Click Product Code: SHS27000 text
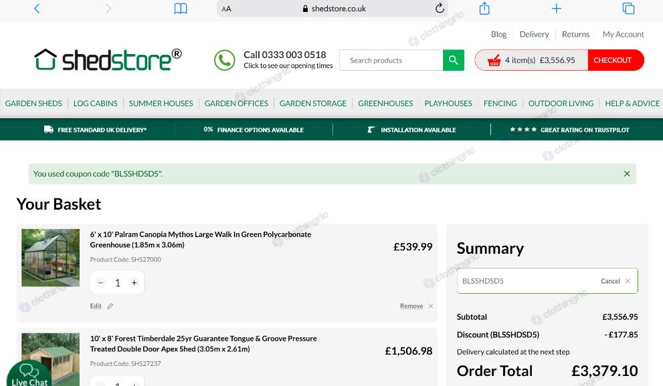The width and height of the screenshot is (663, 386). pyautogui.click(x=126, y=259)
